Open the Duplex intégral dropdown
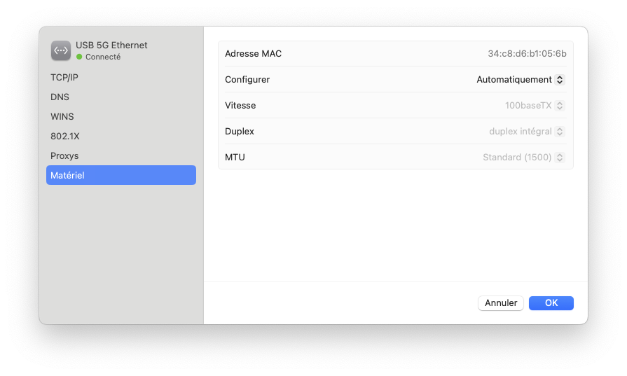 click(527, 132)
